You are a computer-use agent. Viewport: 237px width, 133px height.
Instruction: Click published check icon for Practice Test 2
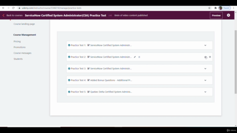tap(69, 57)
